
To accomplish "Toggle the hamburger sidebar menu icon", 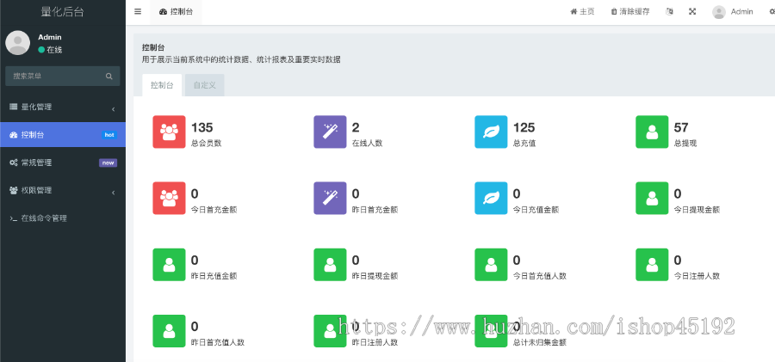I will click(138, 11).
